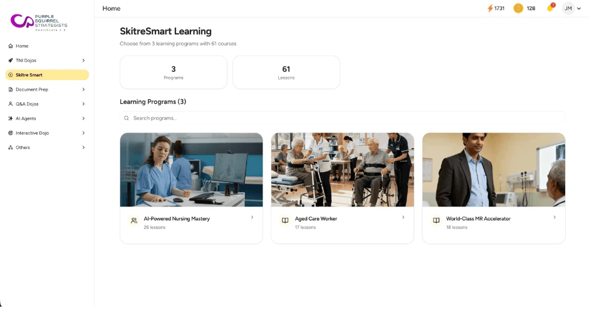This screenshot has height=311, width=589.
Task: Click the lightning bolt energy points icon
Action: click(x=490, y=8)
